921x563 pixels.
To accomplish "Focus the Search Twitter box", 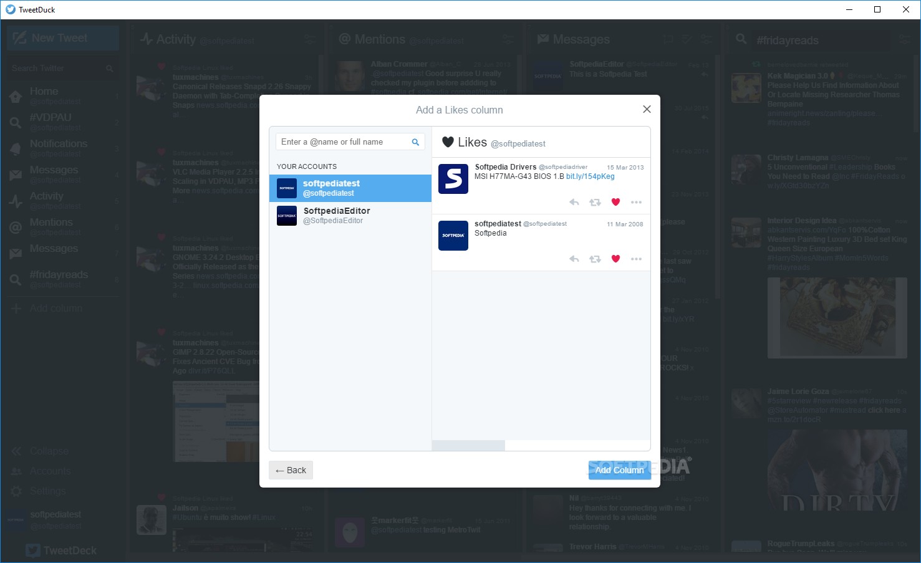I will (62, 68).
